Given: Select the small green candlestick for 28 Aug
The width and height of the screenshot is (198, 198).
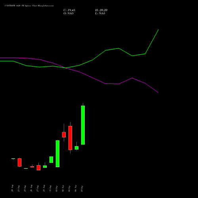Looking at the screenshot, I should (45, 167).
